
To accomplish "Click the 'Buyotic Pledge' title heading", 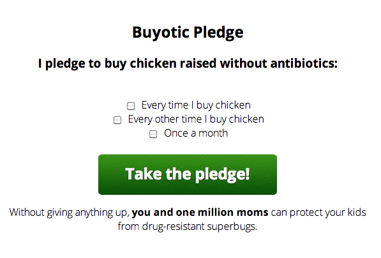I will [188, 33].
